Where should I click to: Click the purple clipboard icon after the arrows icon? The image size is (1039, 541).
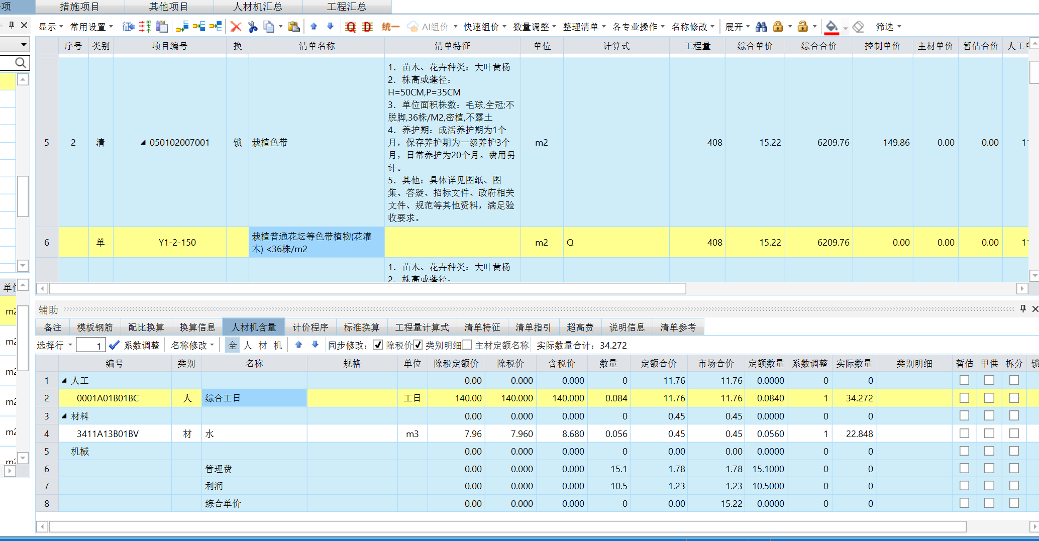click(x=162, y=27)
